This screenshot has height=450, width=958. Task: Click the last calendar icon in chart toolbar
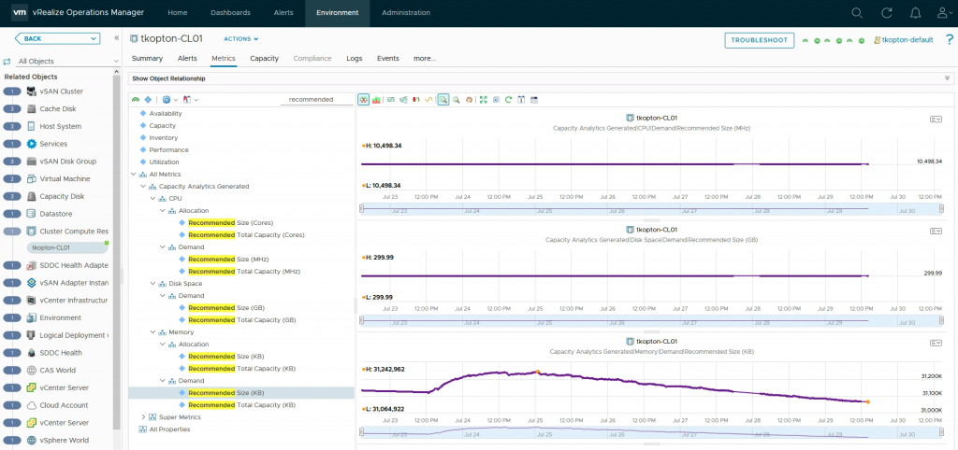pos(533,99)
